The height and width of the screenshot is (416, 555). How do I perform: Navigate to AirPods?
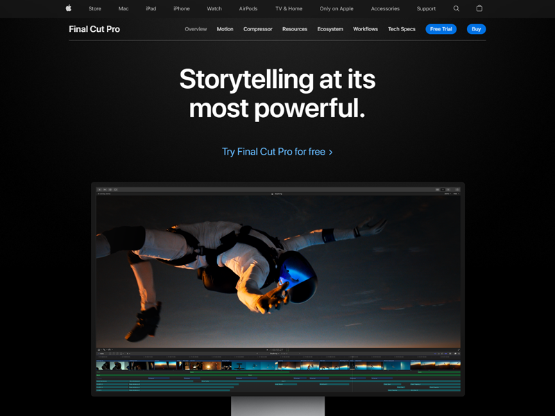coord(248,8)
